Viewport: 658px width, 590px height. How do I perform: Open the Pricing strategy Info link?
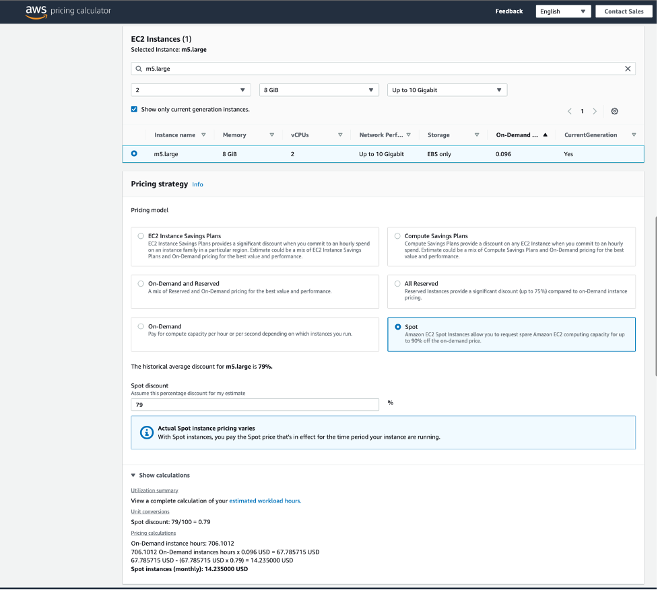point(197,184)
